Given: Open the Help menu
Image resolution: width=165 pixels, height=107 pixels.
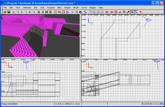Looking at the screenshot, I should point(101,8).
